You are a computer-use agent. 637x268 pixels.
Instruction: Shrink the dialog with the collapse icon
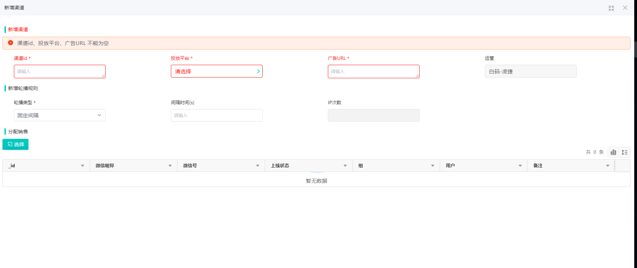[611, 8]
